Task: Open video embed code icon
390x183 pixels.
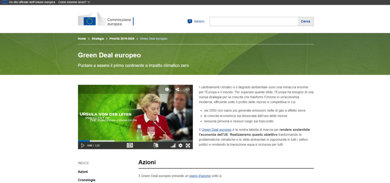Action: click(187, 89)
